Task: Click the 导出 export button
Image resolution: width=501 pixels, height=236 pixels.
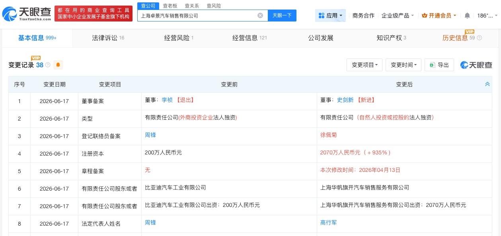Action: coord(439,65)
